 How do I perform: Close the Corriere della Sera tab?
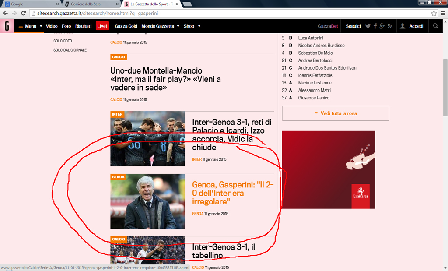point(117,4)
